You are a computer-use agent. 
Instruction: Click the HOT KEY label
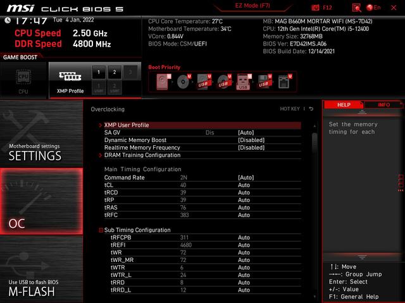click(290, 109)
